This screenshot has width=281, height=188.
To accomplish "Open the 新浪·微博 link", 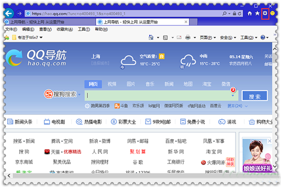I will 100,141.
